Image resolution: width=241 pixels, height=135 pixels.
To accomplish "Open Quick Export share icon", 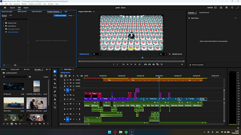I will 221,7.
